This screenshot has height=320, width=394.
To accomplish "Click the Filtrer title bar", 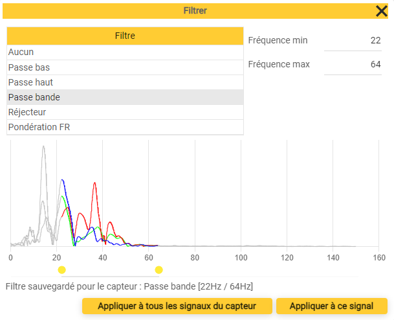I will [194, 11].
